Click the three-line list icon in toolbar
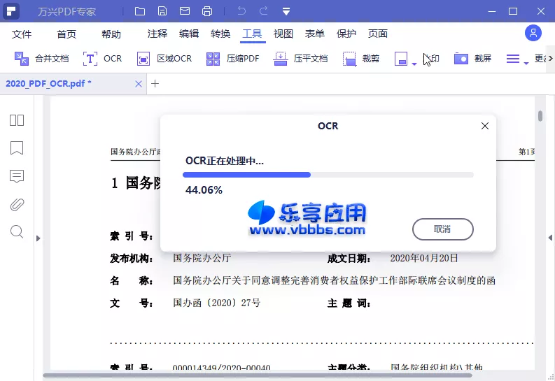555x381 pixels. 513,59
